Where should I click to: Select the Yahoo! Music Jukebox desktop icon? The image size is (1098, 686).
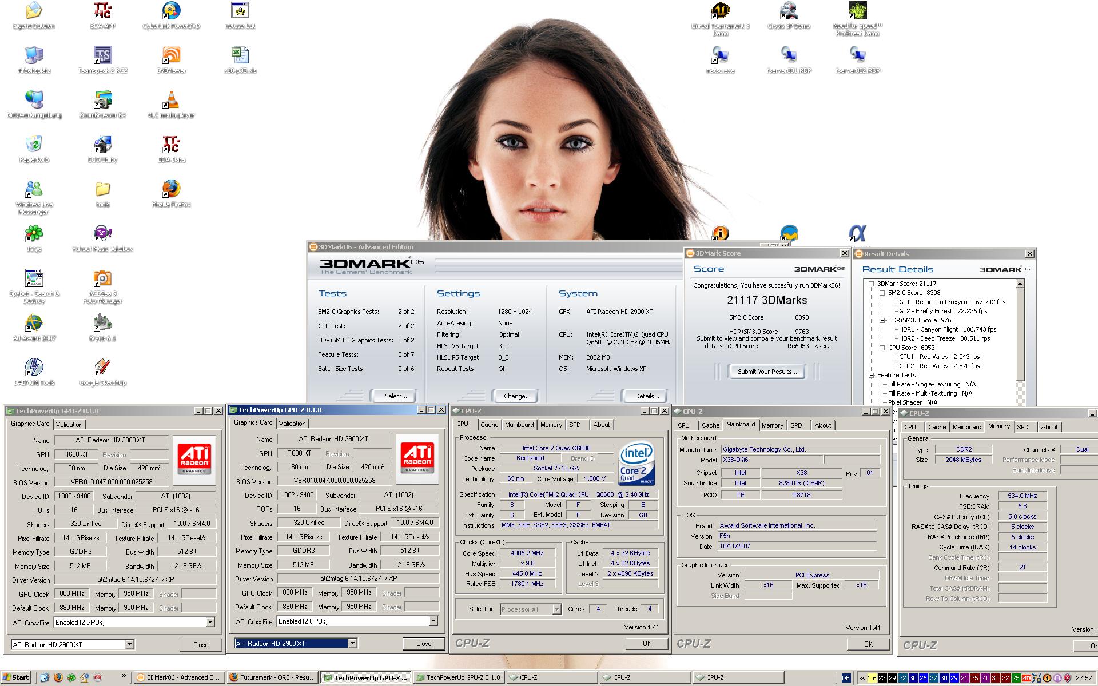point(103,238)
